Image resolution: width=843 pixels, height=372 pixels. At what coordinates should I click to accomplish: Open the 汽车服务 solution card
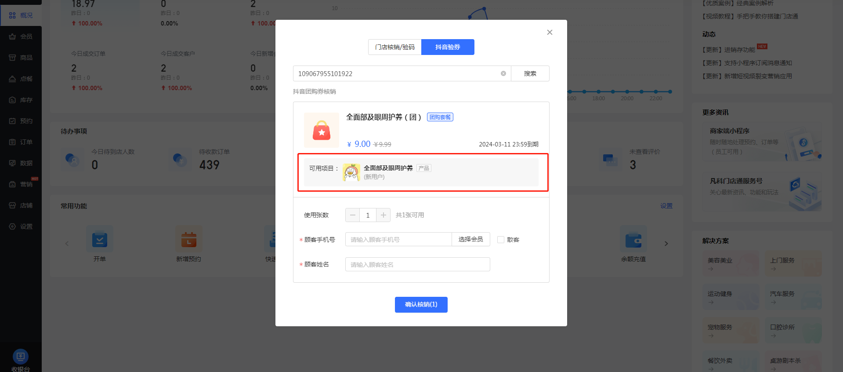(793, 297)
